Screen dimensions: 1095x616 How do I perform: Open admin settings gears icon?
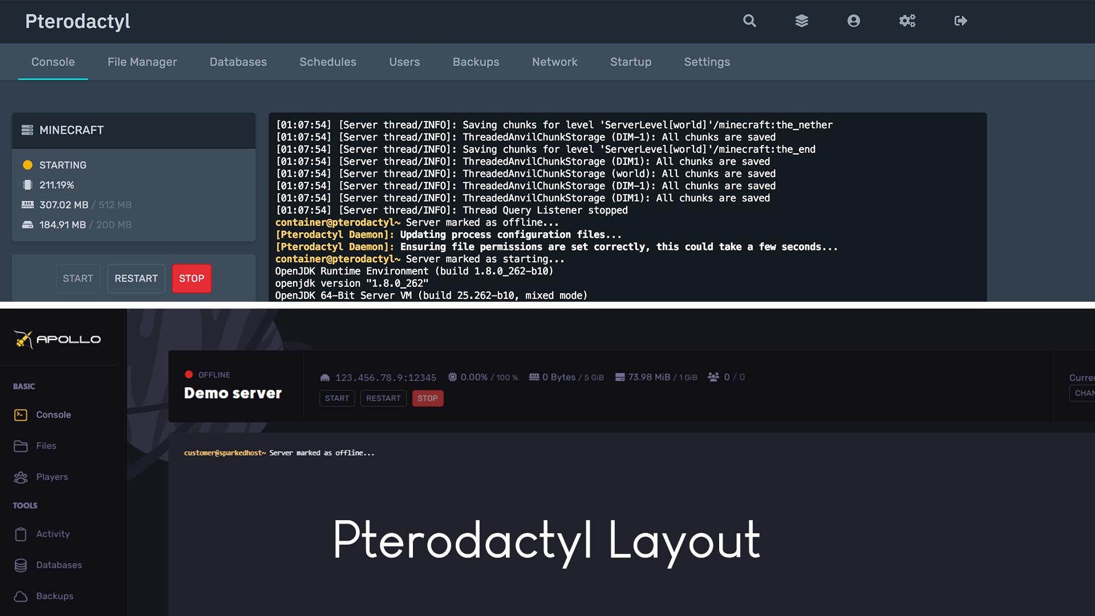click(907, 21)
